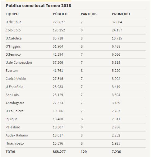Select the D.Temuco team cell
Image resolution: width=151 pixels, height=157 pixels.
click(x=13, y=54)
